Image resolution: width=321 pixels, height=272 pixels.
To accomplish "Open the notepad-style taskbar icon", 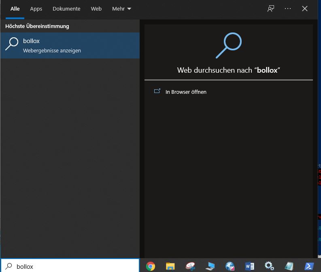I will coord(289,266).
